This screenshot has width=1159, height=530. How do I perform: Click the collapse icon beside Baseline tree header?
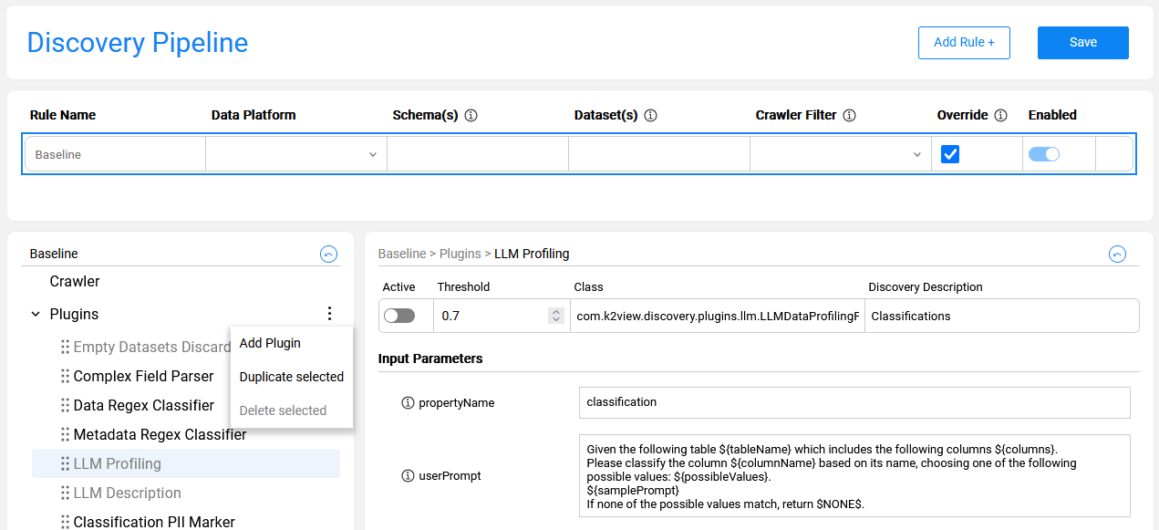coord(329,255)
